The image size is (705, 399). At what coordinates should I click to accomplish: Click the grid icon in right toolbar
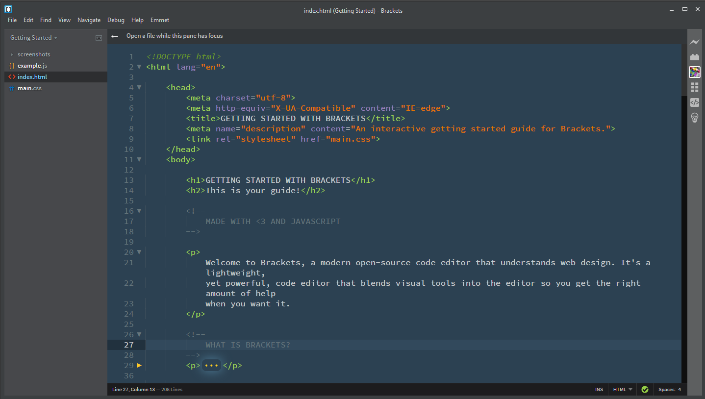(x=694, y=87)
